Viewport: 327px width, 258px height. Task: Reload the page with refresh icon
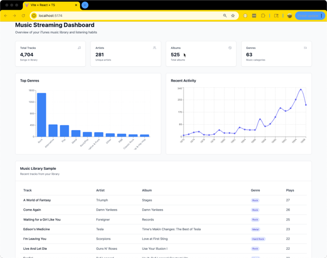tap(23, 16)
